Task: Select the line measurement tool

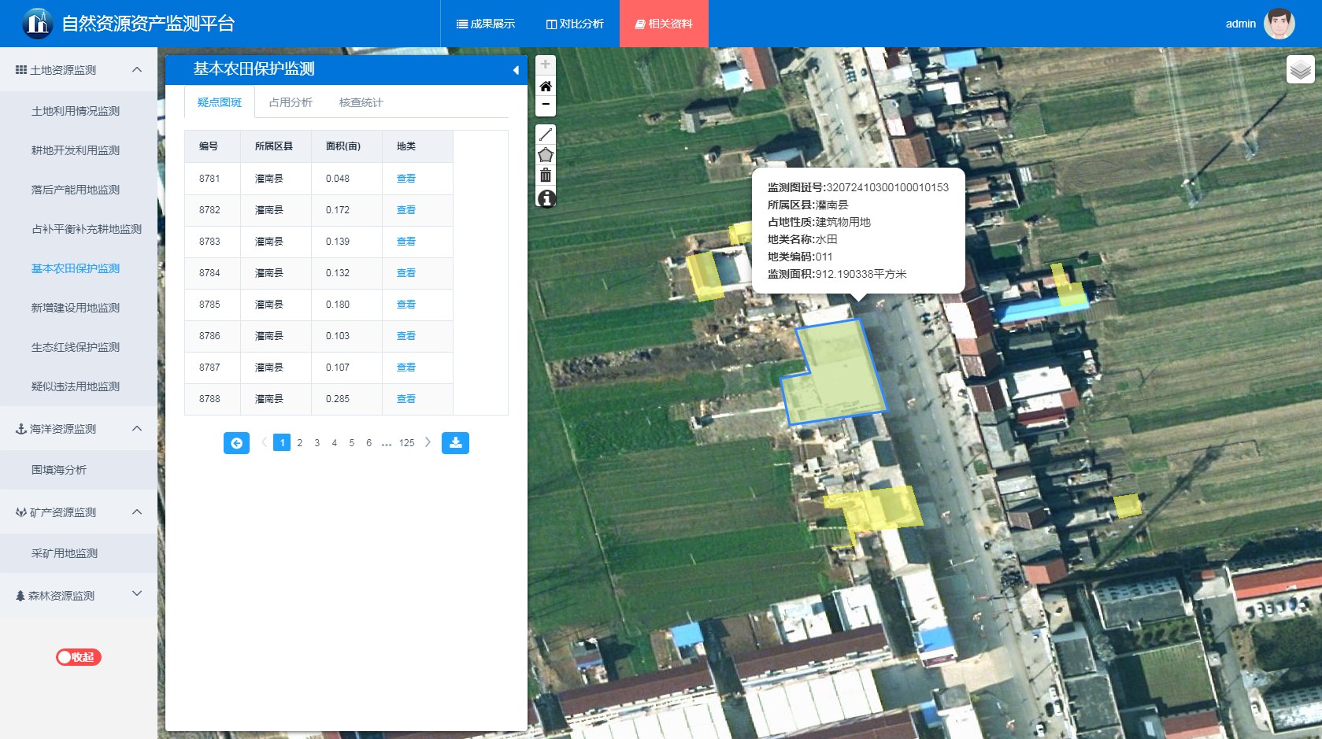Action: (x=545, y=135)
